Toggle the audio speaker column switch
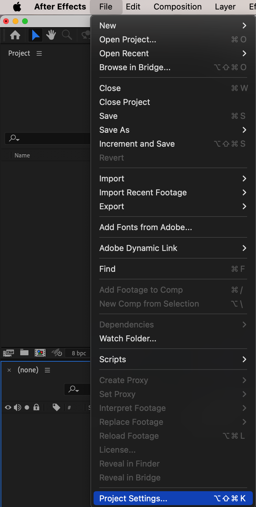 tap(17, 407)
